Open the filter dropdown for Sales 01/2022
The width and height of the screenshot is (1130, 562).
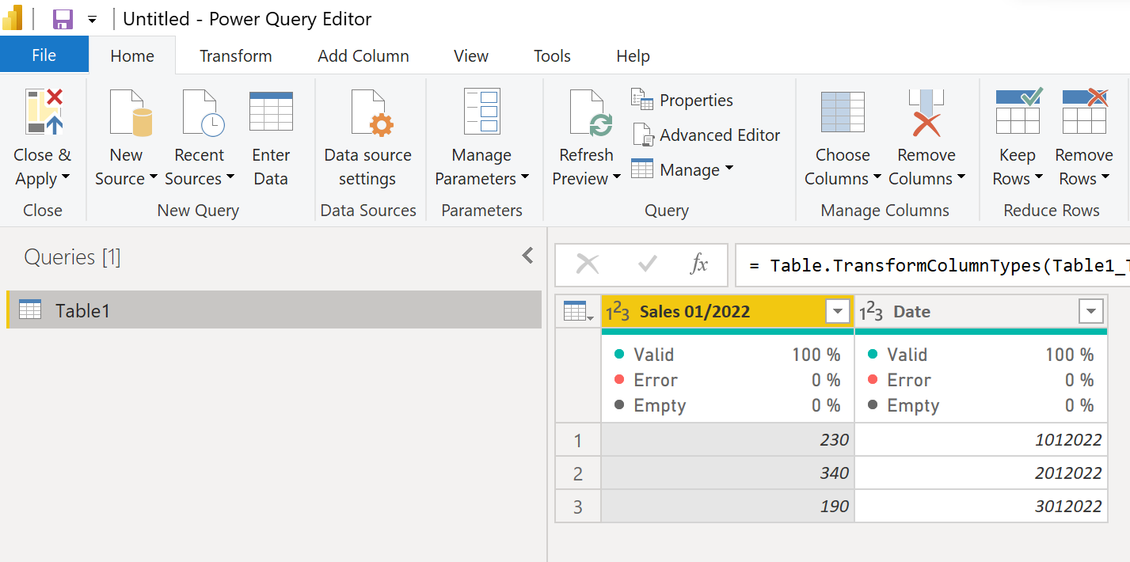click(837, 312)
